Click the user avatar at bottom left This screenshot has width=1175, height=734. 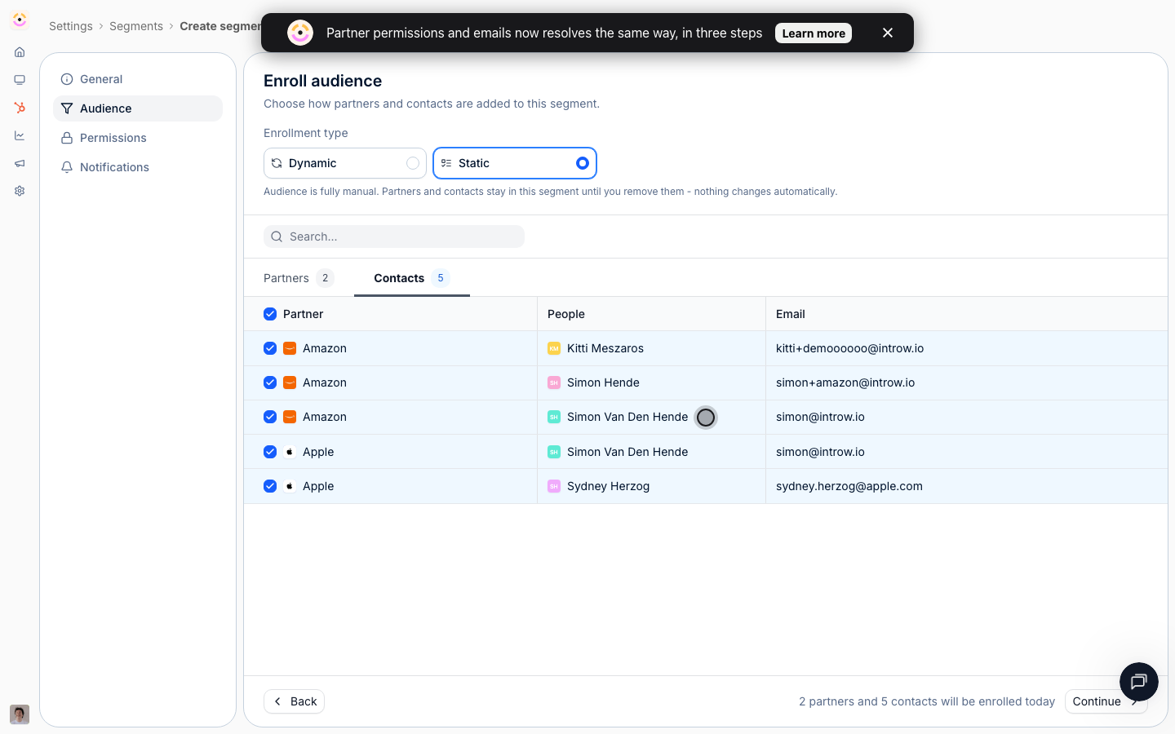coord(20,714)
